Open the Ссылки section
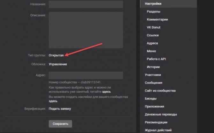The width and height of the screenshot is (214, 133). coord(153,35)
